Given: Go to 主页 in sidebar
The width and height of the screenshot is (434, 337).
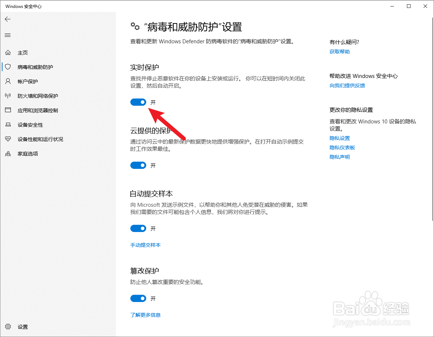Looking at the screenshot, I should pos(23,53).
